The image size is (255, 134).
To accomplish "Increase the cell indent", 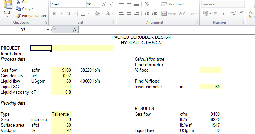I will point(154,14).
